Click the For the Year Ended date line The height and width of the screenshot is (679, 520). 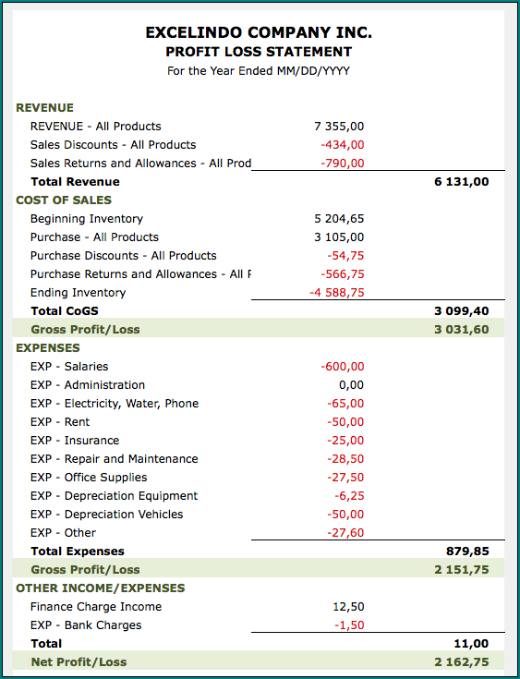259,71
